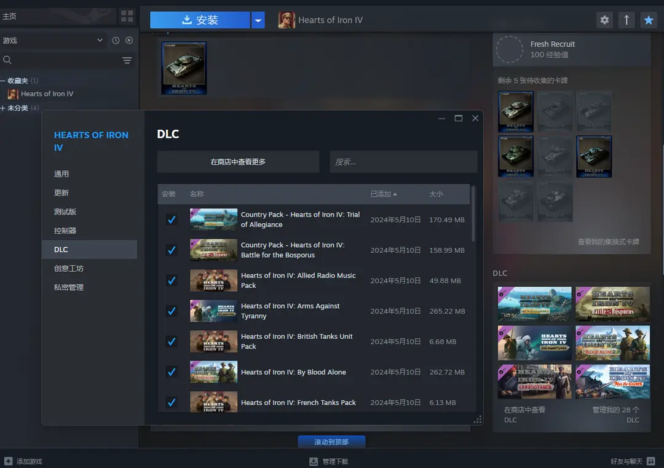The height and width of the screenshot is (468, 664).
Task: Click DLC list vertical scrollbar
Action: (473, 214)
